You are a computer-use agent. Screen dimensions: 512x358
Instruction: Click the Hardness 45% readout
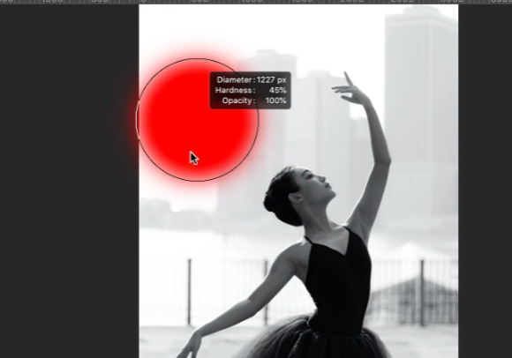pos(251,90)
